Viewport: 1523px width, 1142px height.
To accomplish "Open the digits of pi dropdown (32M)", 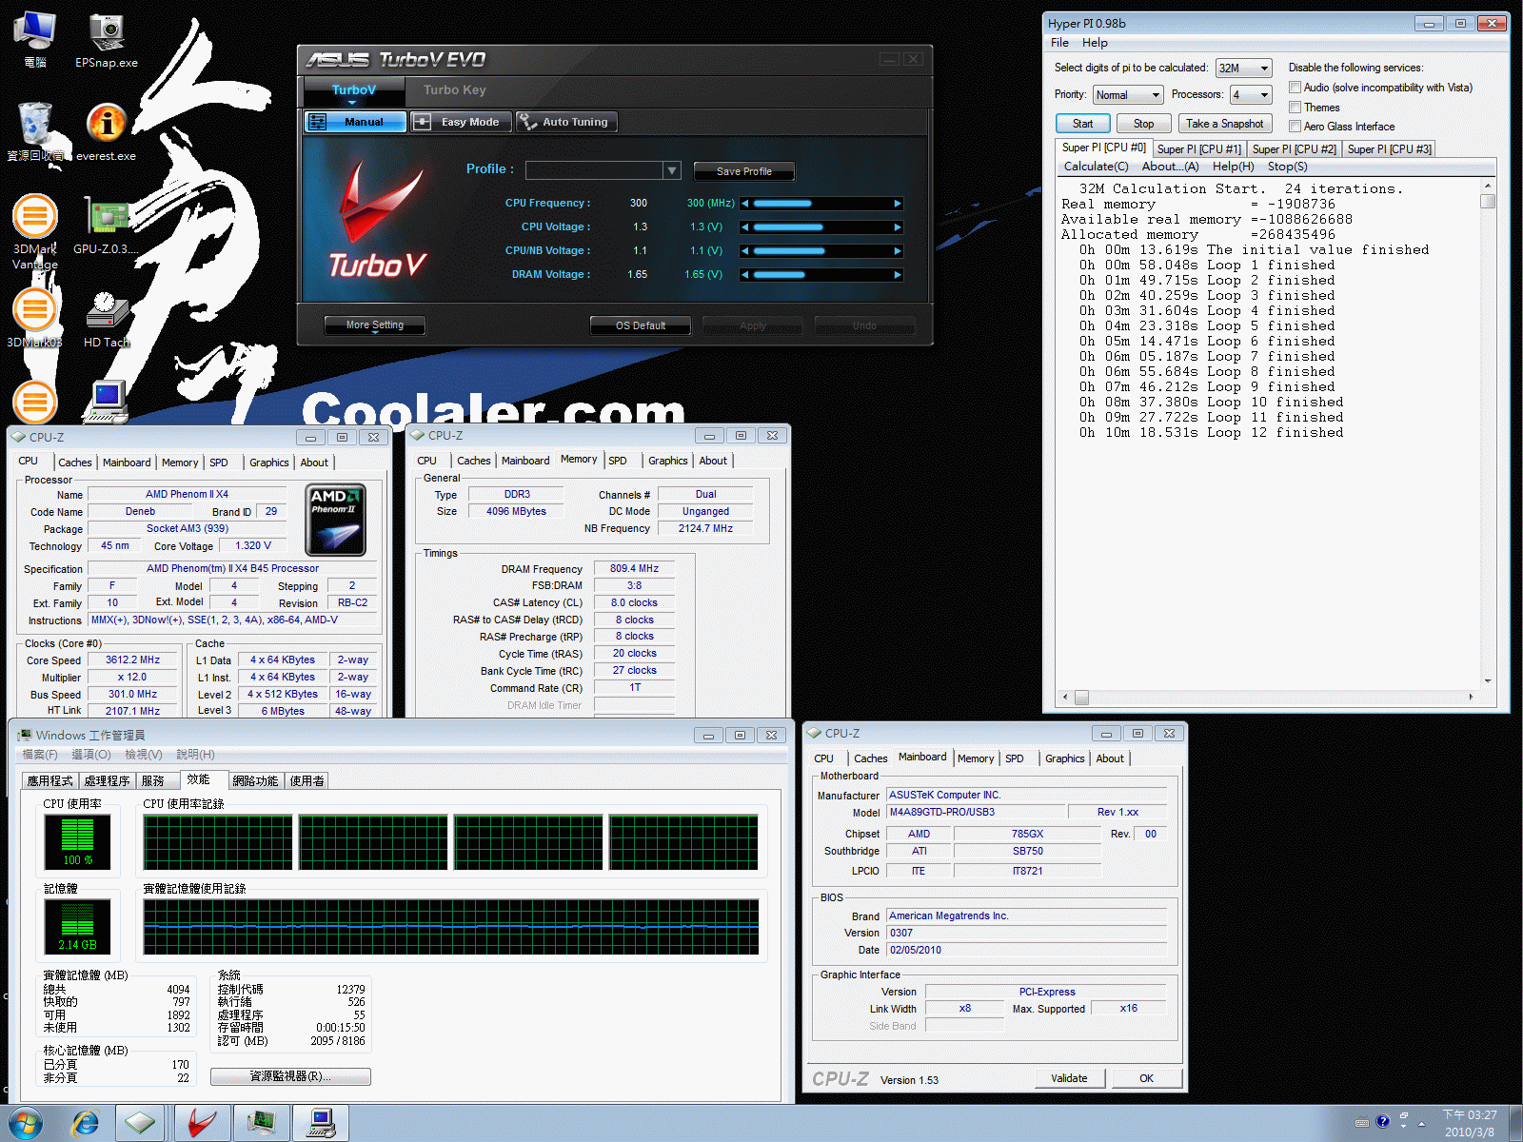I will coord(1243,68).
